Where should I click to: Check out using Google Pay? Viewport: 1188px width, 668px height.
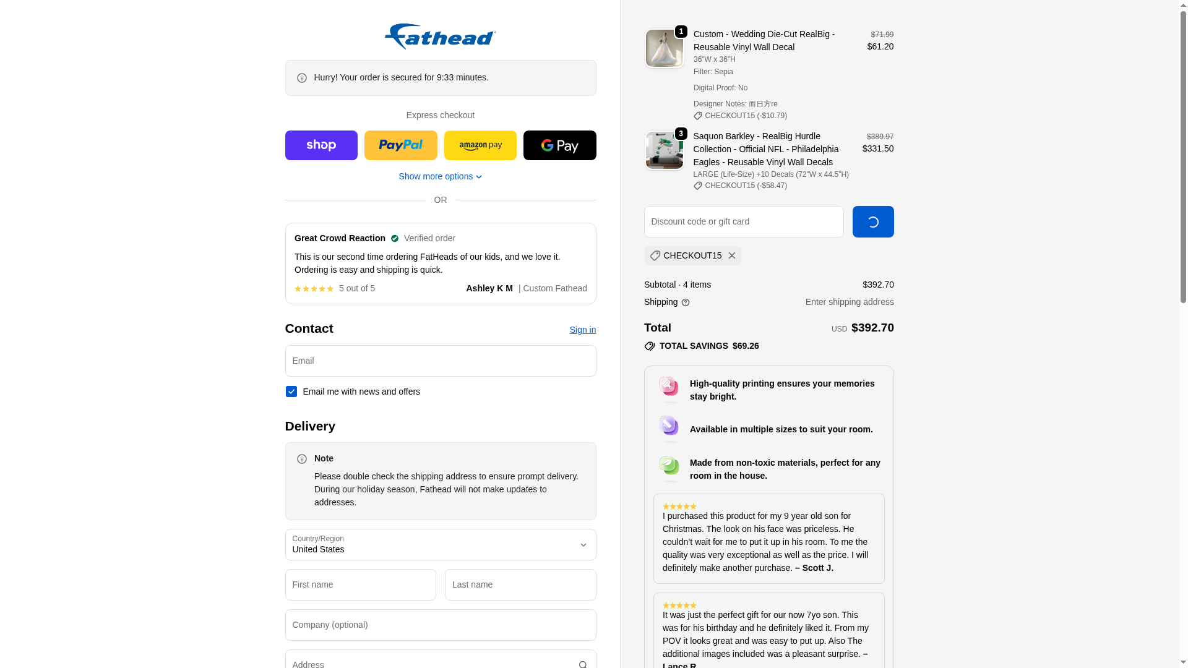[559, 145]
